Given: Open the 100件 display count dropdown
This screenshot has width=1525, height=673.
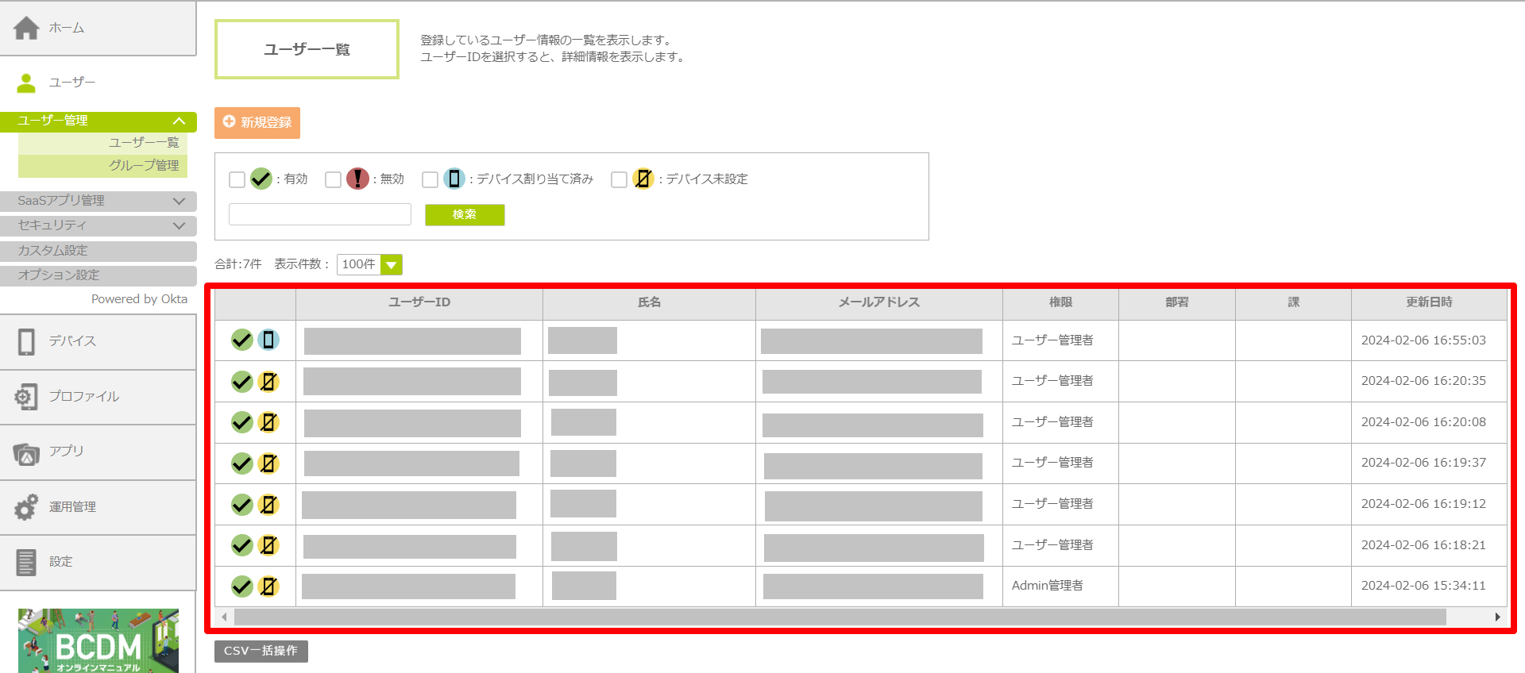Looking at the screenshot, I should [391, 264].
